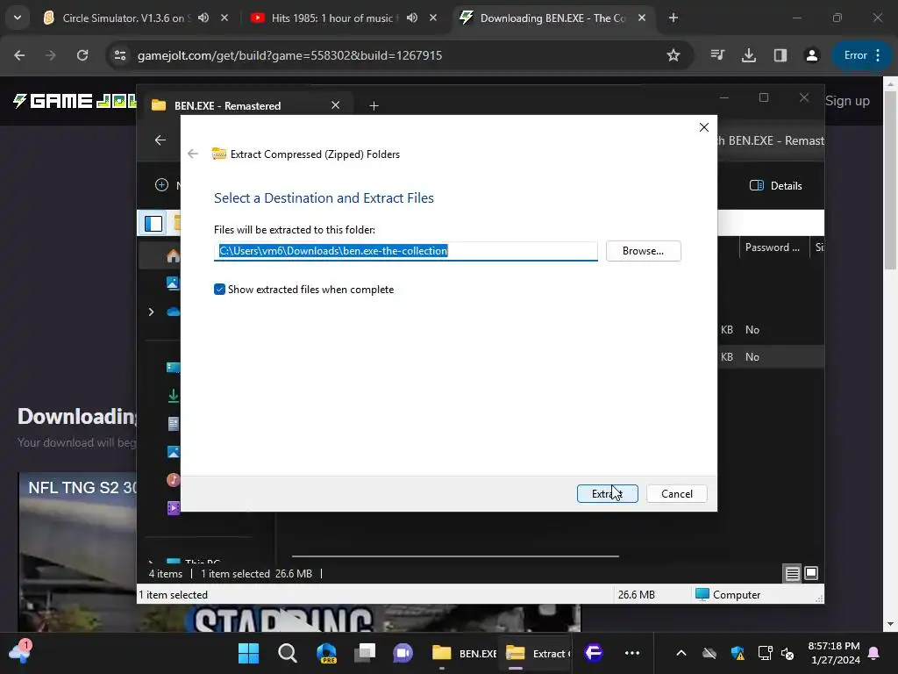898x674 pixels.
Task: Mute audio on the Hits 1985 tab
Action: pos(412,18)
